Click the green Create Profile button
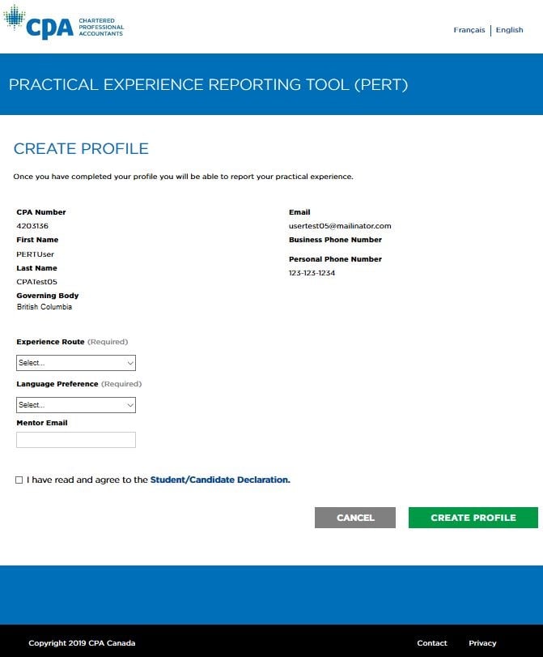Screen dimensions: 543x657 click(473, 518)
